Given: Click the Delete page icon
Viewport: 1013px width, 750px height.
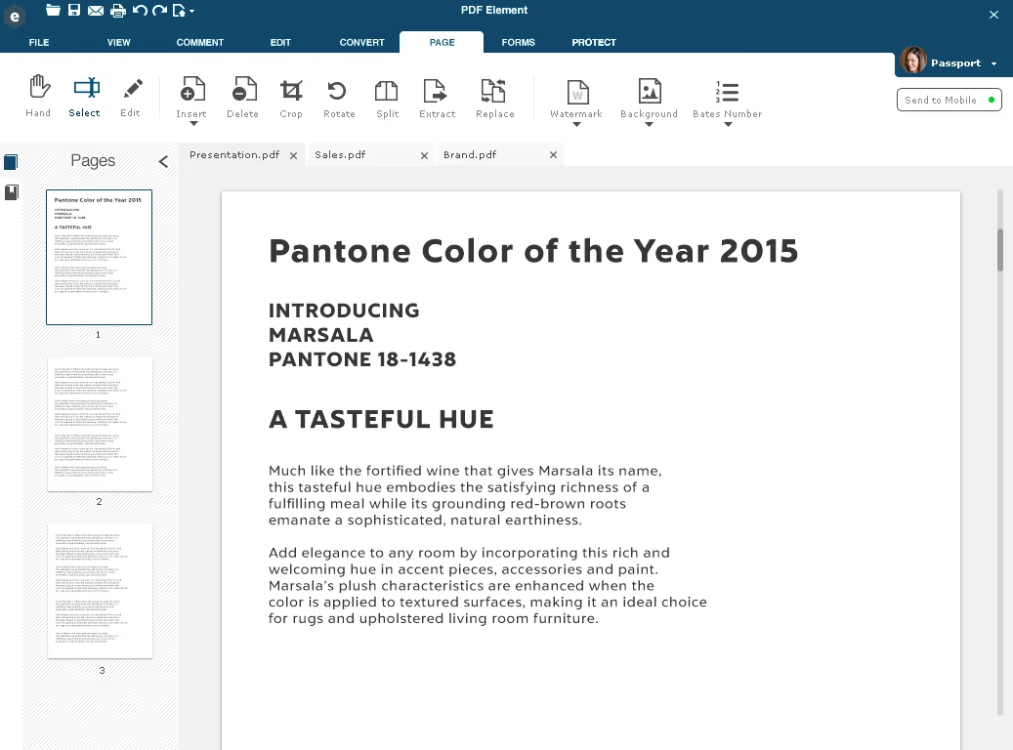Looking at the screenshot, I should (x=243, y=90).
